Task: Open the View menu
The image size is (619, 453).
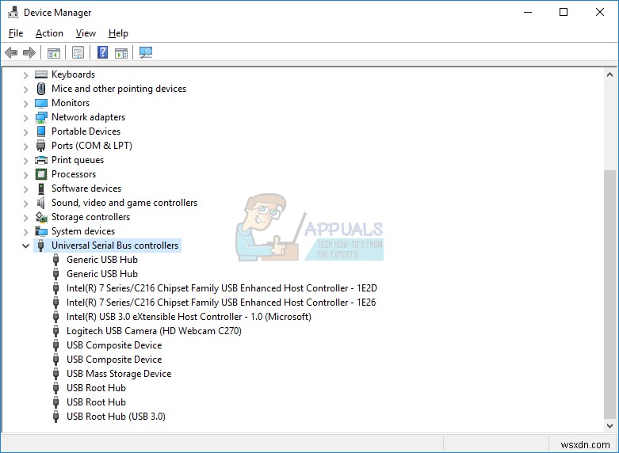Action: [86, 33]
